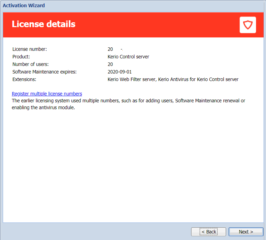Screen dimensions: 266x240
Task: Open Register multiple license numbers link
Action: (47, 94)
